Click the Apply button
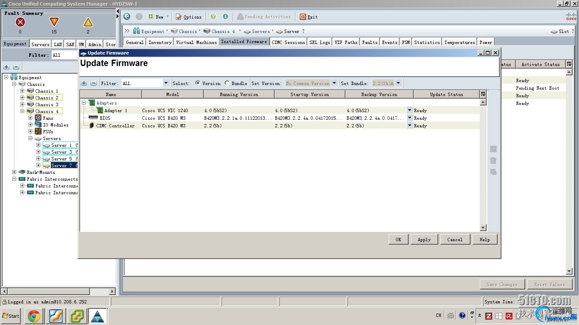The height and width of the screenshot is (325, 579). (424, 240)
